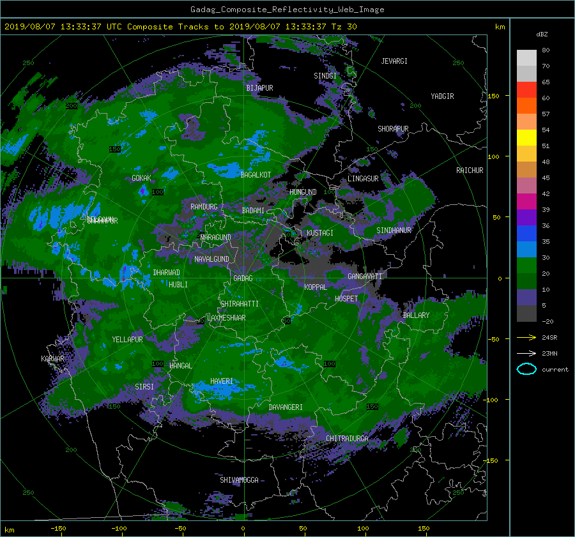Viewport: 575px width, 537px height.
Task: Click the SIRSI label
Action: tap(144, 387)
